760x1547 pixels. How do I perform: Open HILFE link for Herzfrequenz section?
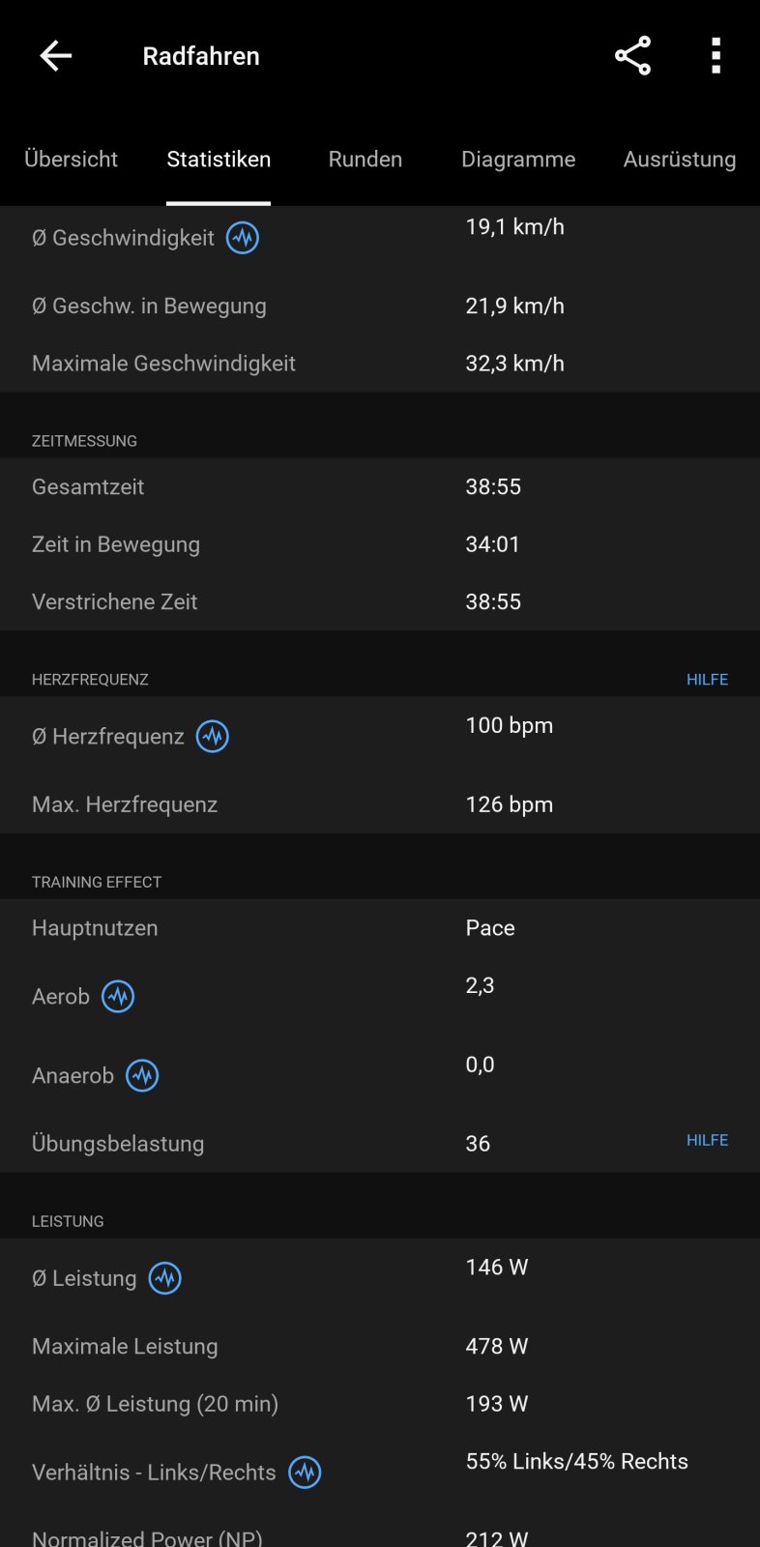click(x=707, y=680)
